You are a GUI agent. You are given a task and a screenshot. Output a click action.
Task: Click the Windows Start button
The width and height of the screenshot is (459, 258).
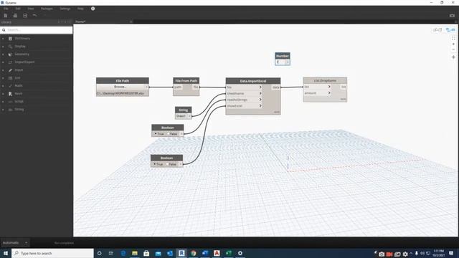(x=6, y=253)
